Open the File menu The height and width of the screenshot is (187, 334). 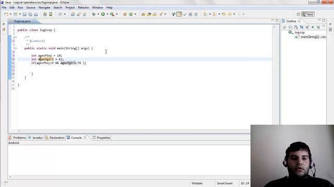[4, 7]
